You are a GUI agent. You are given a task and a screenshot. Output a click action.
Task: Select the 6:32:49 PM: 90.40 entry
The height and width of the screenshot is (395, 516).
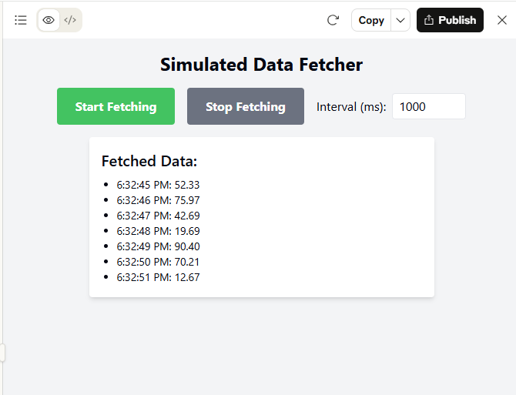click(158, 246)
